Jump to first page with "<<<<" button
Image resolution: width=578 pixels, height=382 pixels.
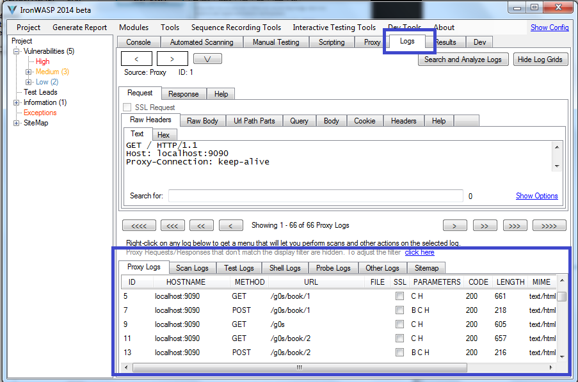tap(139, 225)
